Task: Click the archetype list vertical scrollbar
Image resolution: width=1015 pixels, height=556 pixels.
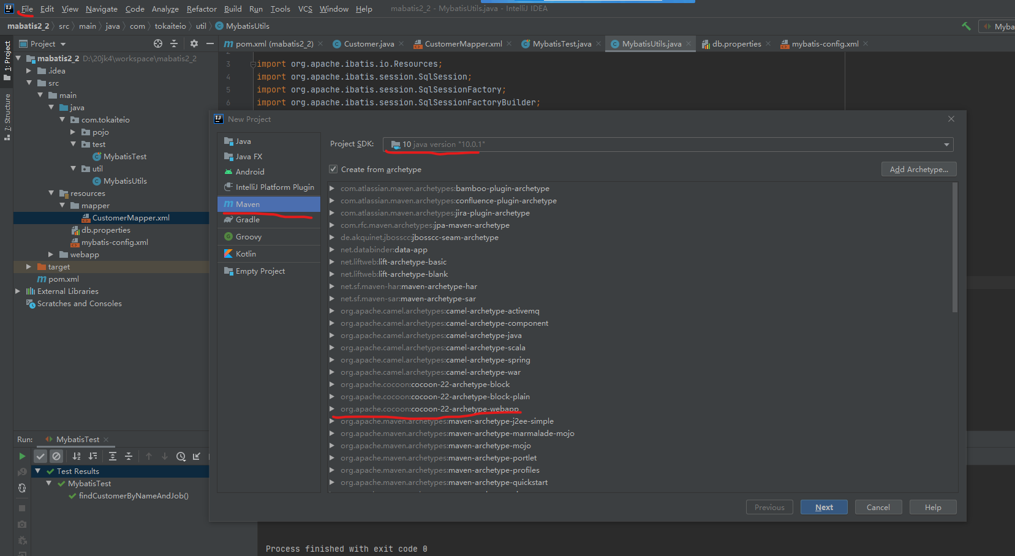Action: coord(954,248)
